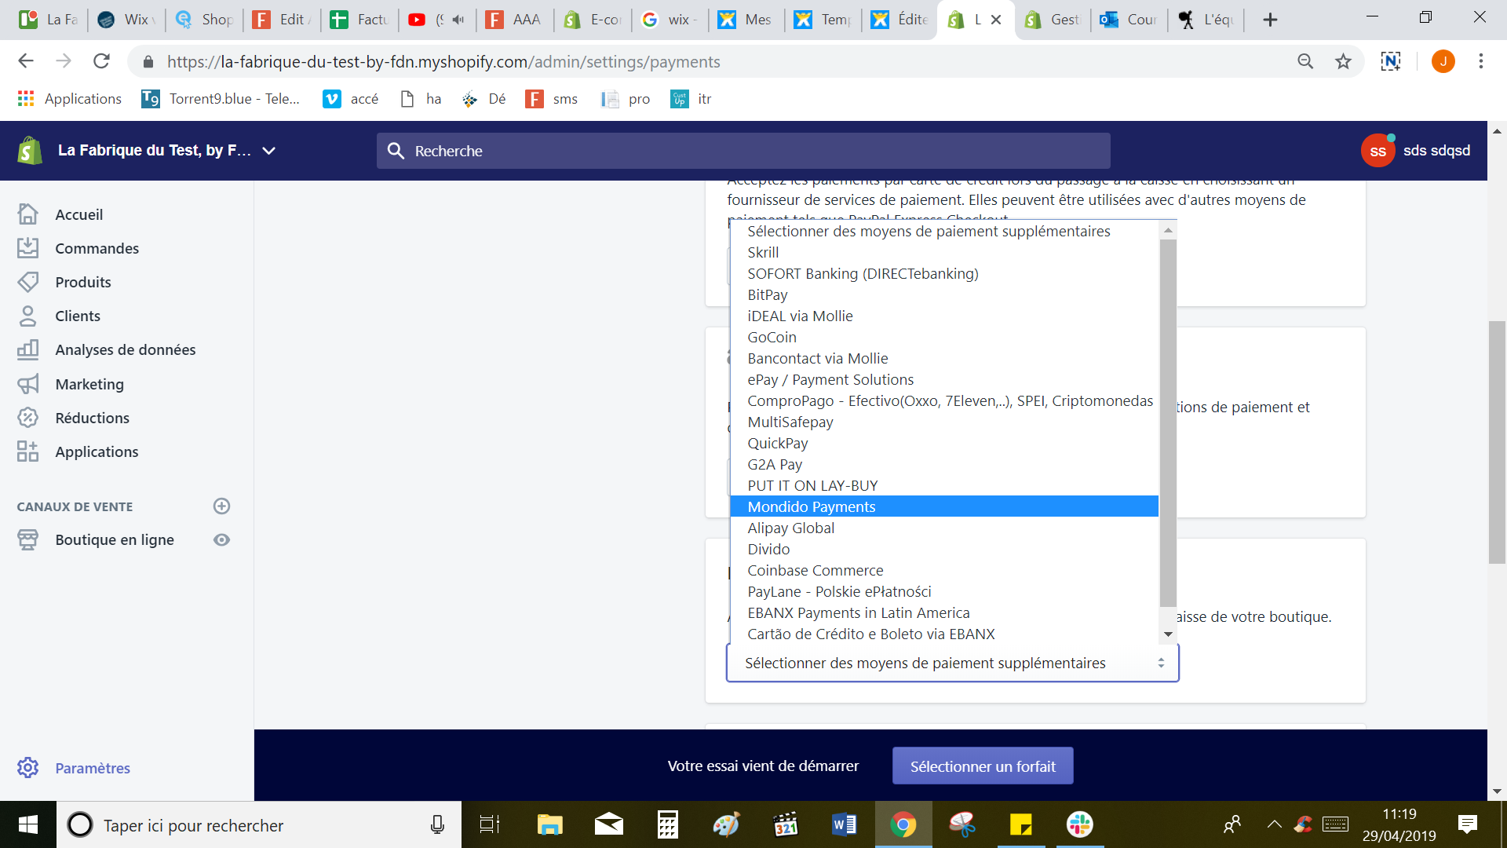The width and height of the screenshot is (1507, 848).
Task: Open Accueil from the sidebar home icon
Action: point(27,214)
